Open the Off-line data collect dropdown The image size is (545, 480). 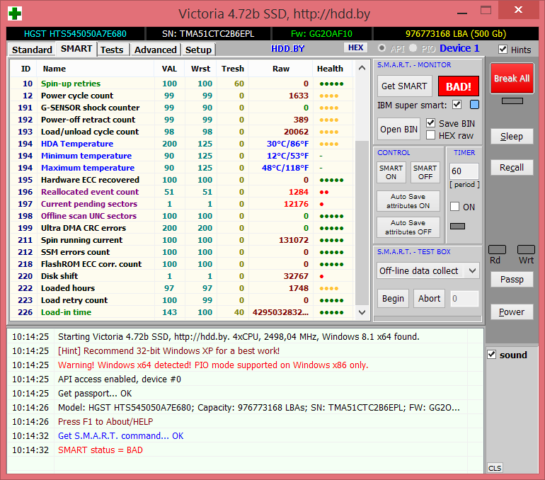tap(428, 270)
